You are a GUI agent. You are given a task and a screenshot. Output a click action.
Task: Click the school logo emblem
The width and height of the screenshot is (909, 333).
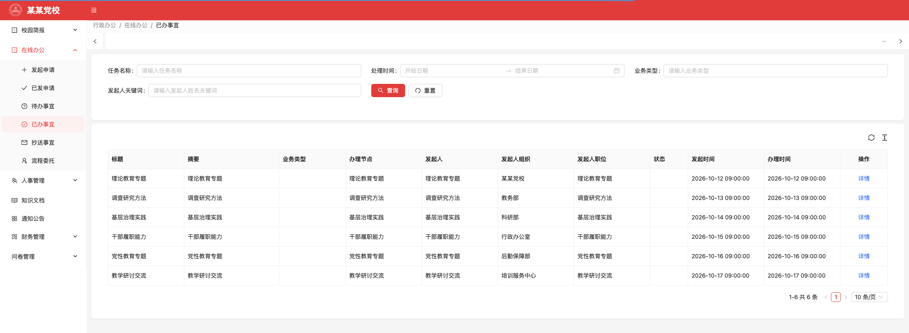pos(16,10)
